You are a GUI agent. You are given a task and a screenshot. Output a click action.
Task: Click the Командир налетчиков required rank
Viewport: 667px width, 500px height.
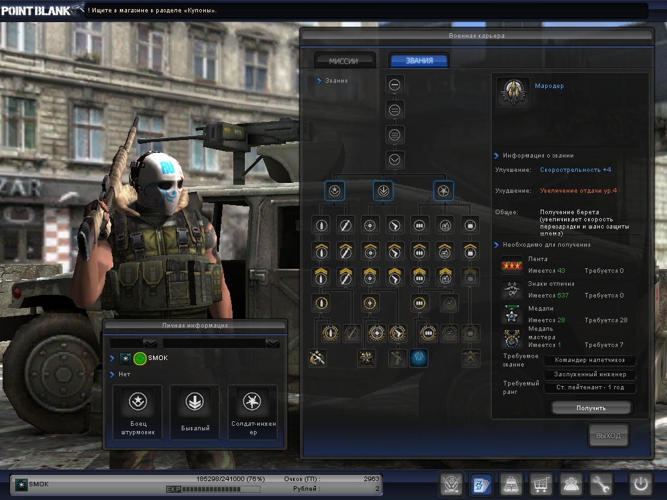pyautogui.click(x=590, y=360)
